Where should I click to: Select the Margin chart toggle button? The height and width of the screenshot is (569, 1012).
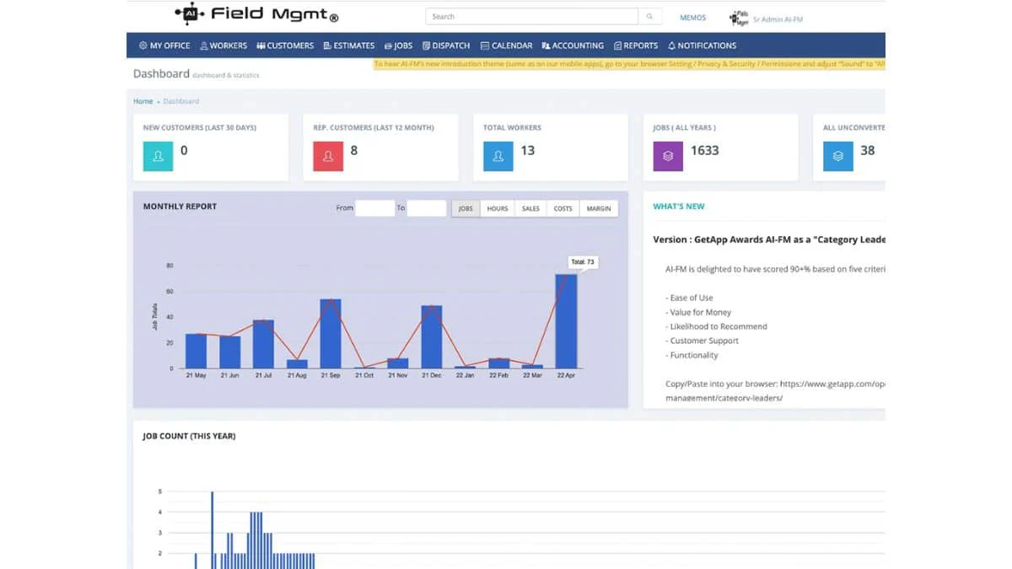tap(599, 208)
